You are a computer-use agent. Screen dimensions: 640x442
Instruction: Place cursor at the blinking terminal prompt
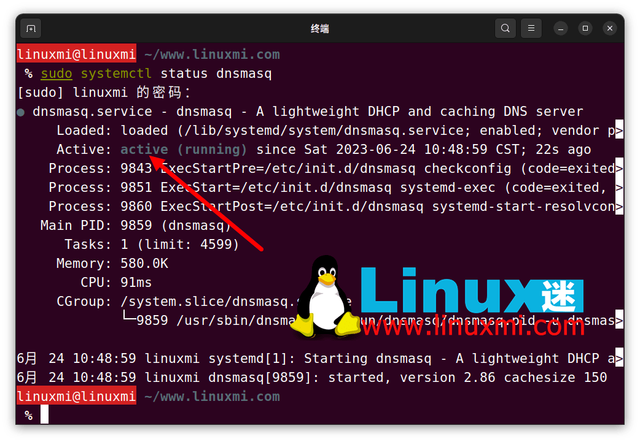[x=44, y=414]
